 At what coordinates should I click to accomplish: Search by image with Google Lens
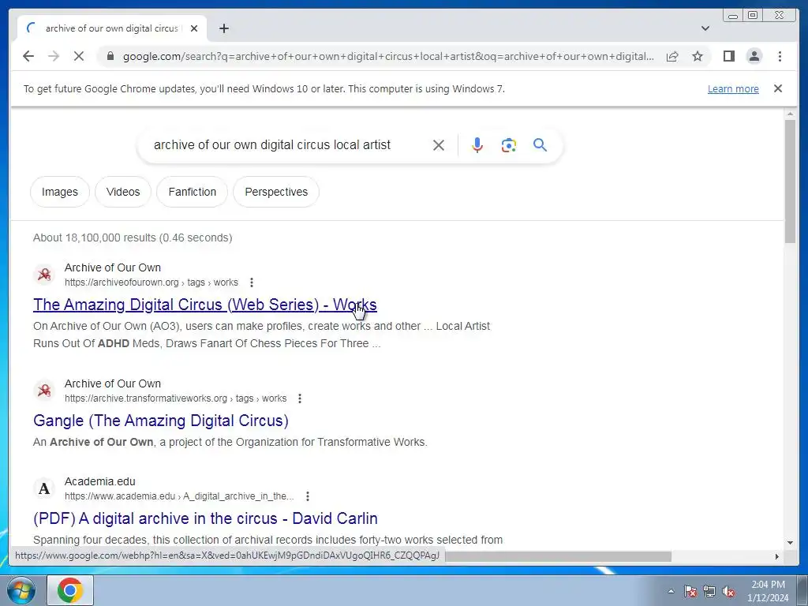coord(509,145)
